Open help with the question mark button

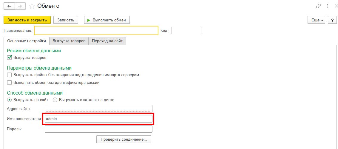pyautogui.click(x=332, y=20)
